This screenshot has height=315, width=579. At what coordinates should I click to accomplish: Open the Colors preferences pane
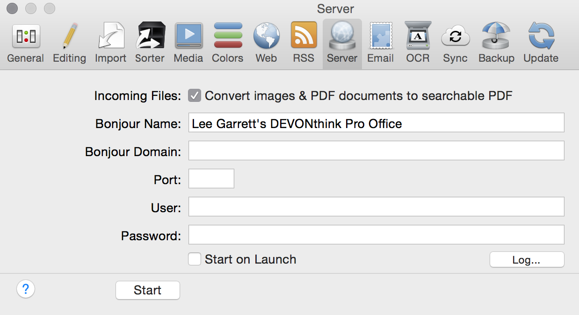click(x=228, y=43)
